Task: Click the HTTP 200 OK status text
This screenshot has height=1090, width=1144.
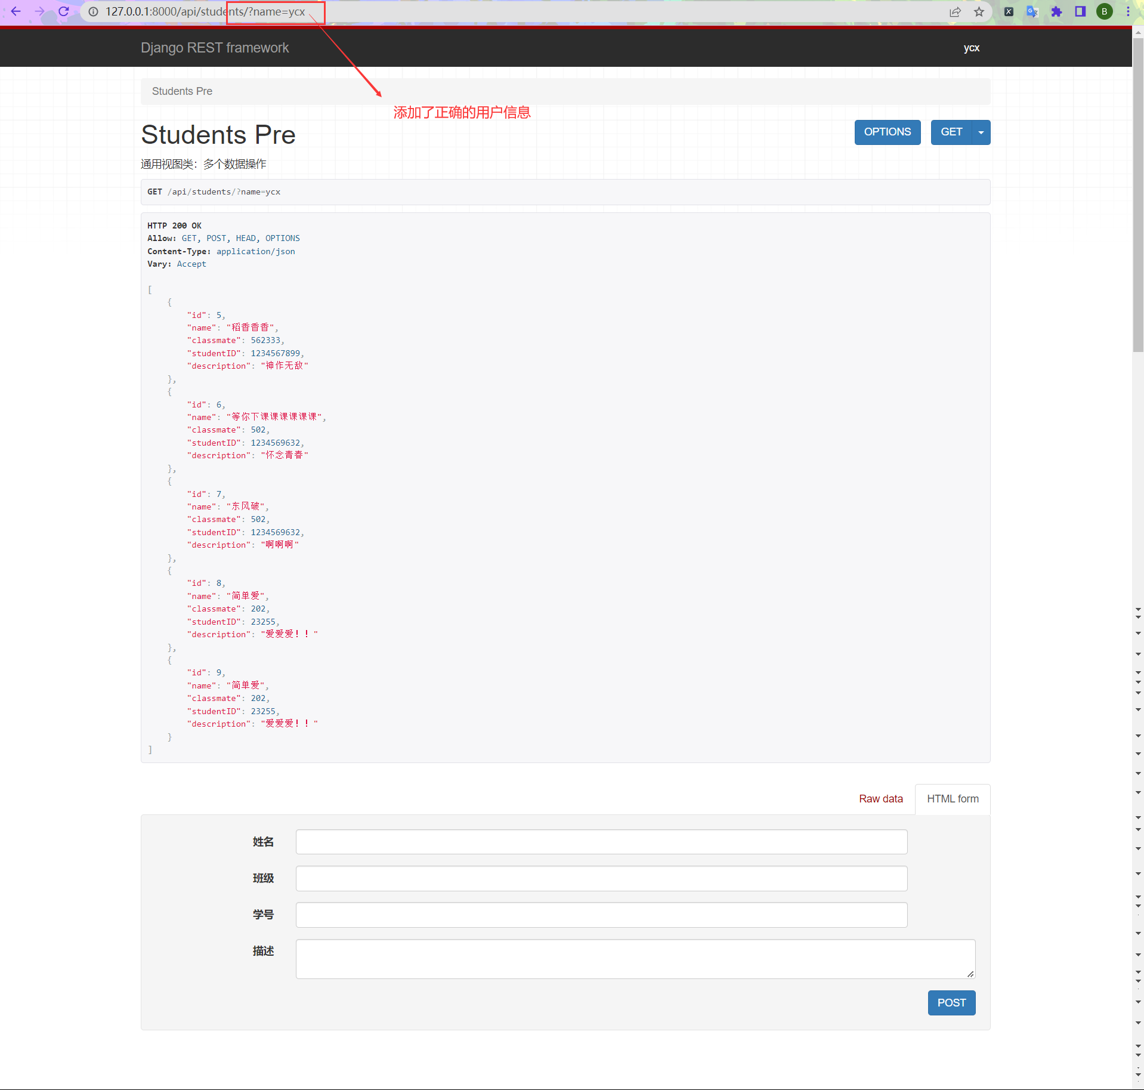Action: click(174, 226)
